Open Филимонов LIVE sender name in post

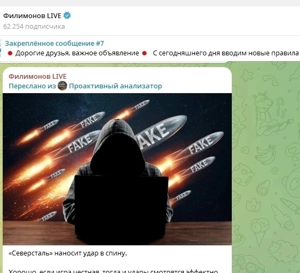point(37,77)
